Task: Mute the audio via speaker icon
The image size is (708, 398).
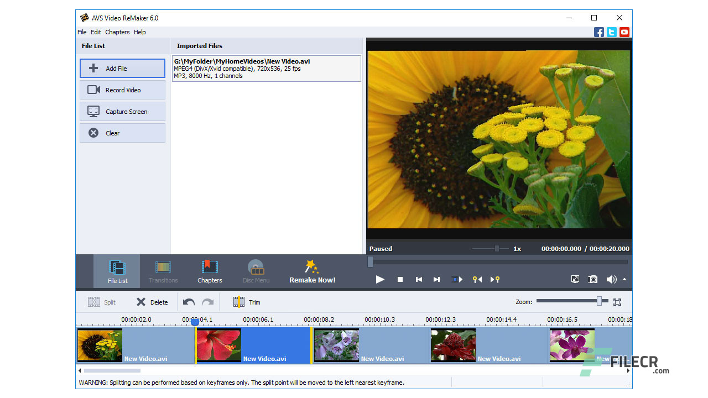Action: 611,280
